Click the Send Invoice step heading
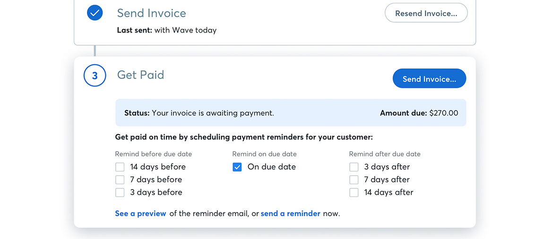The height and width of the screenshot is (239, 534). coord(152,13)
